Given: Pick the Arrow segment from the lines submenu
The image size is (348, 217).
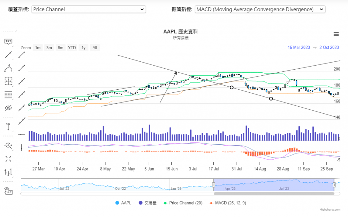Looking at the screenshot, I should point(22,68).
